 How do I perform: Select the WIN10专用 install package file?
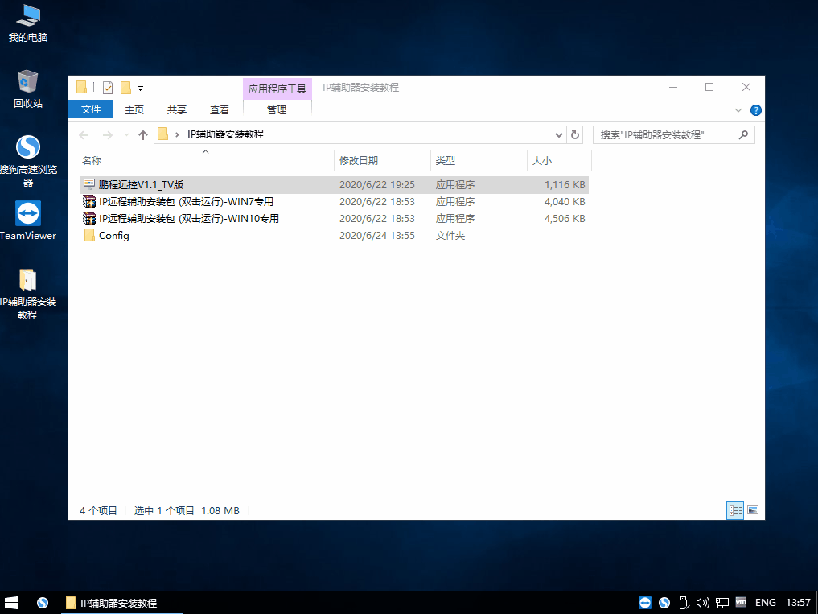pos(334,218)
